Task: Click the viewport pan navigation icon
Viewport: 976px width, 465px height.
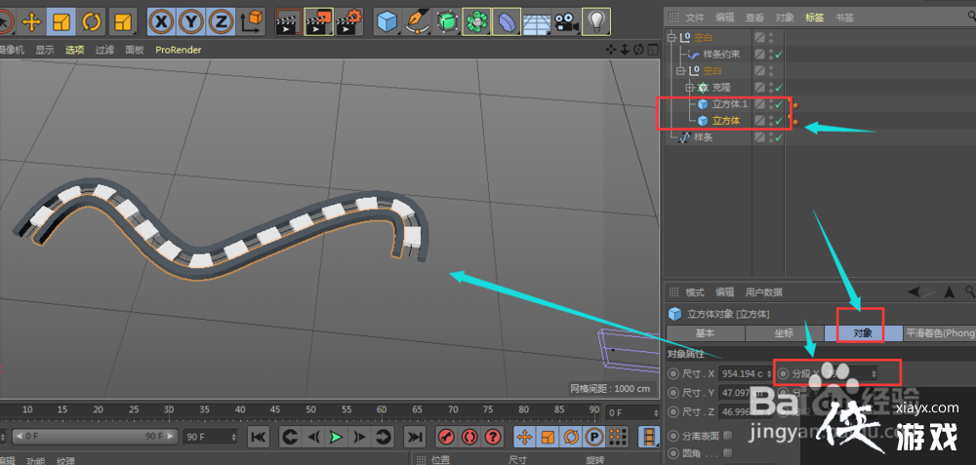Action: click(x=611, y=50)
